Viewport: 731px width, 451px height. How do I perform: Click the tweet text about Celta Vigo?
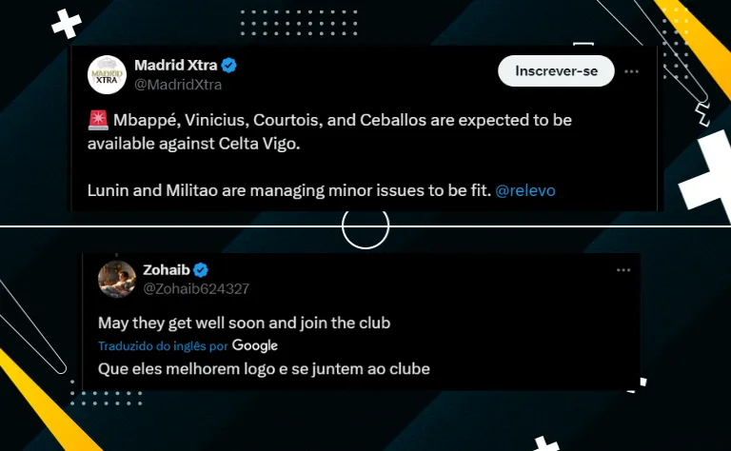tap(329, 132)
